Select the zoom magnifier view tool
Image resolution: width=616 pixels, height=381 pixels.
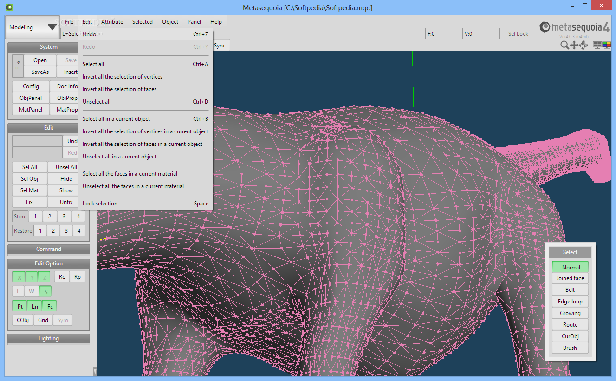[x=564, y=45]
